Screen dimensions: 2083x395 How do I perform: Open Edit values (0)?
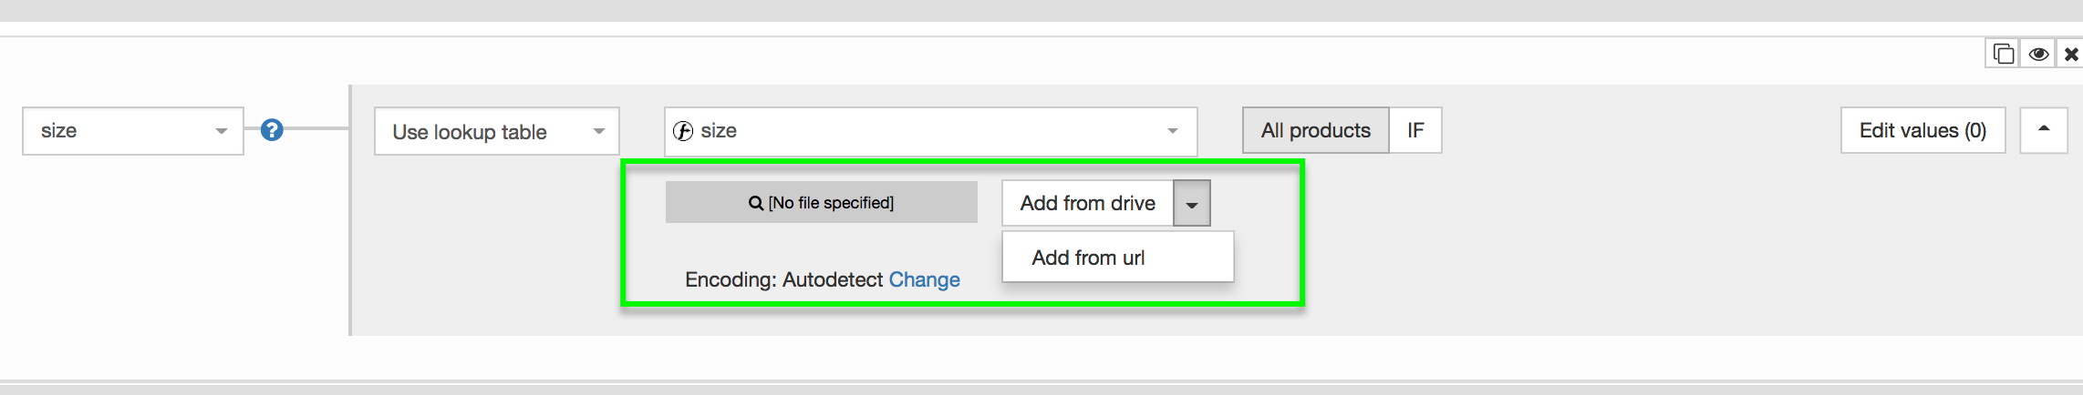click(1922, 130)
